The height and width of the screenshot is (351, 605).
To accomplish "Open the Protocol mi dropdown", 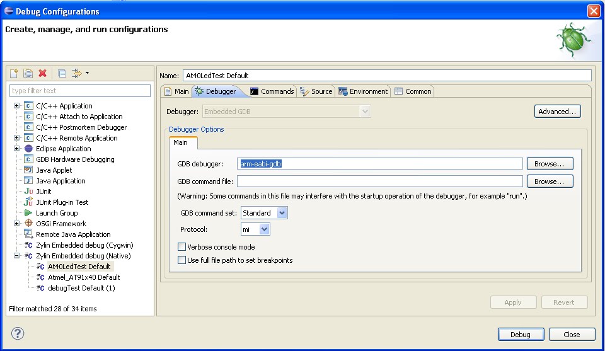I will click(x=264, y=229).
